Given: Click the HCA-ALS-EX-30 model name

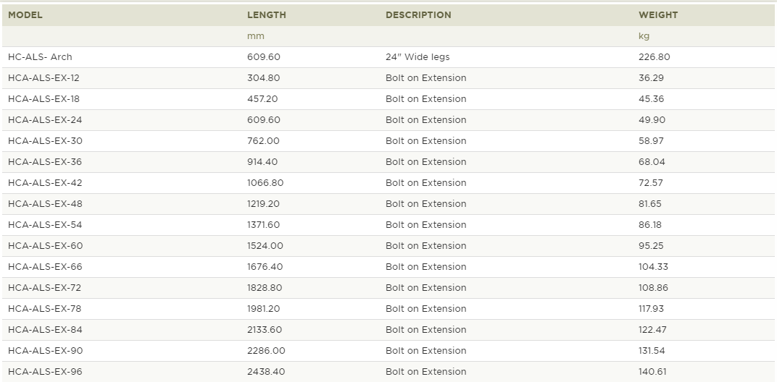Looking at the screenshot, I should click(x=45, y=141).
